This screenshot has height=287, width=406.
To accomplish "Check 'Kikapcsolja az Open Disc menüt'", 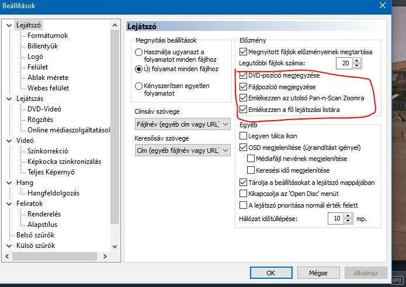I will click(x=243, y=194).
